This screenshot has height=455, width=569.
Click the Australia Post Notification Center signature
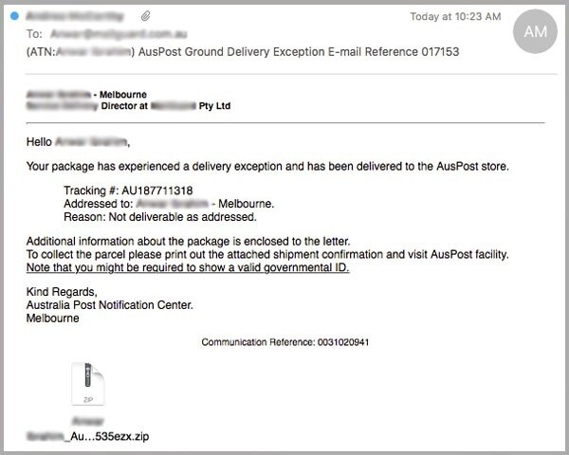(110, 305)
